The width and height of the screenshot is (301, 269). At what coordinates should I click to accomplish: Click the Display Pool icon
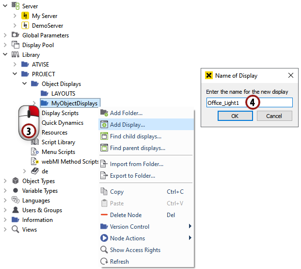click(x=16, y=45)
